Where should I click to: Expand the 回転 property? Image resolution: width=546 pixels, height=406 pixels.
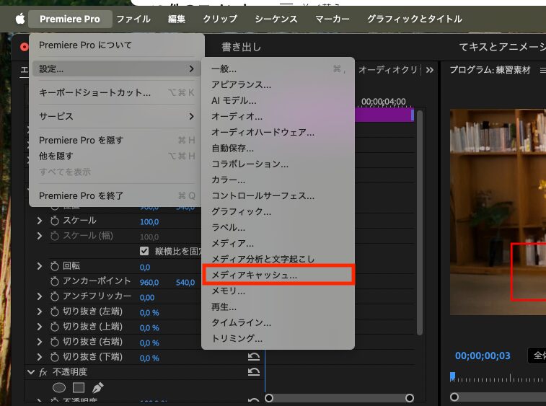(40, 266)
